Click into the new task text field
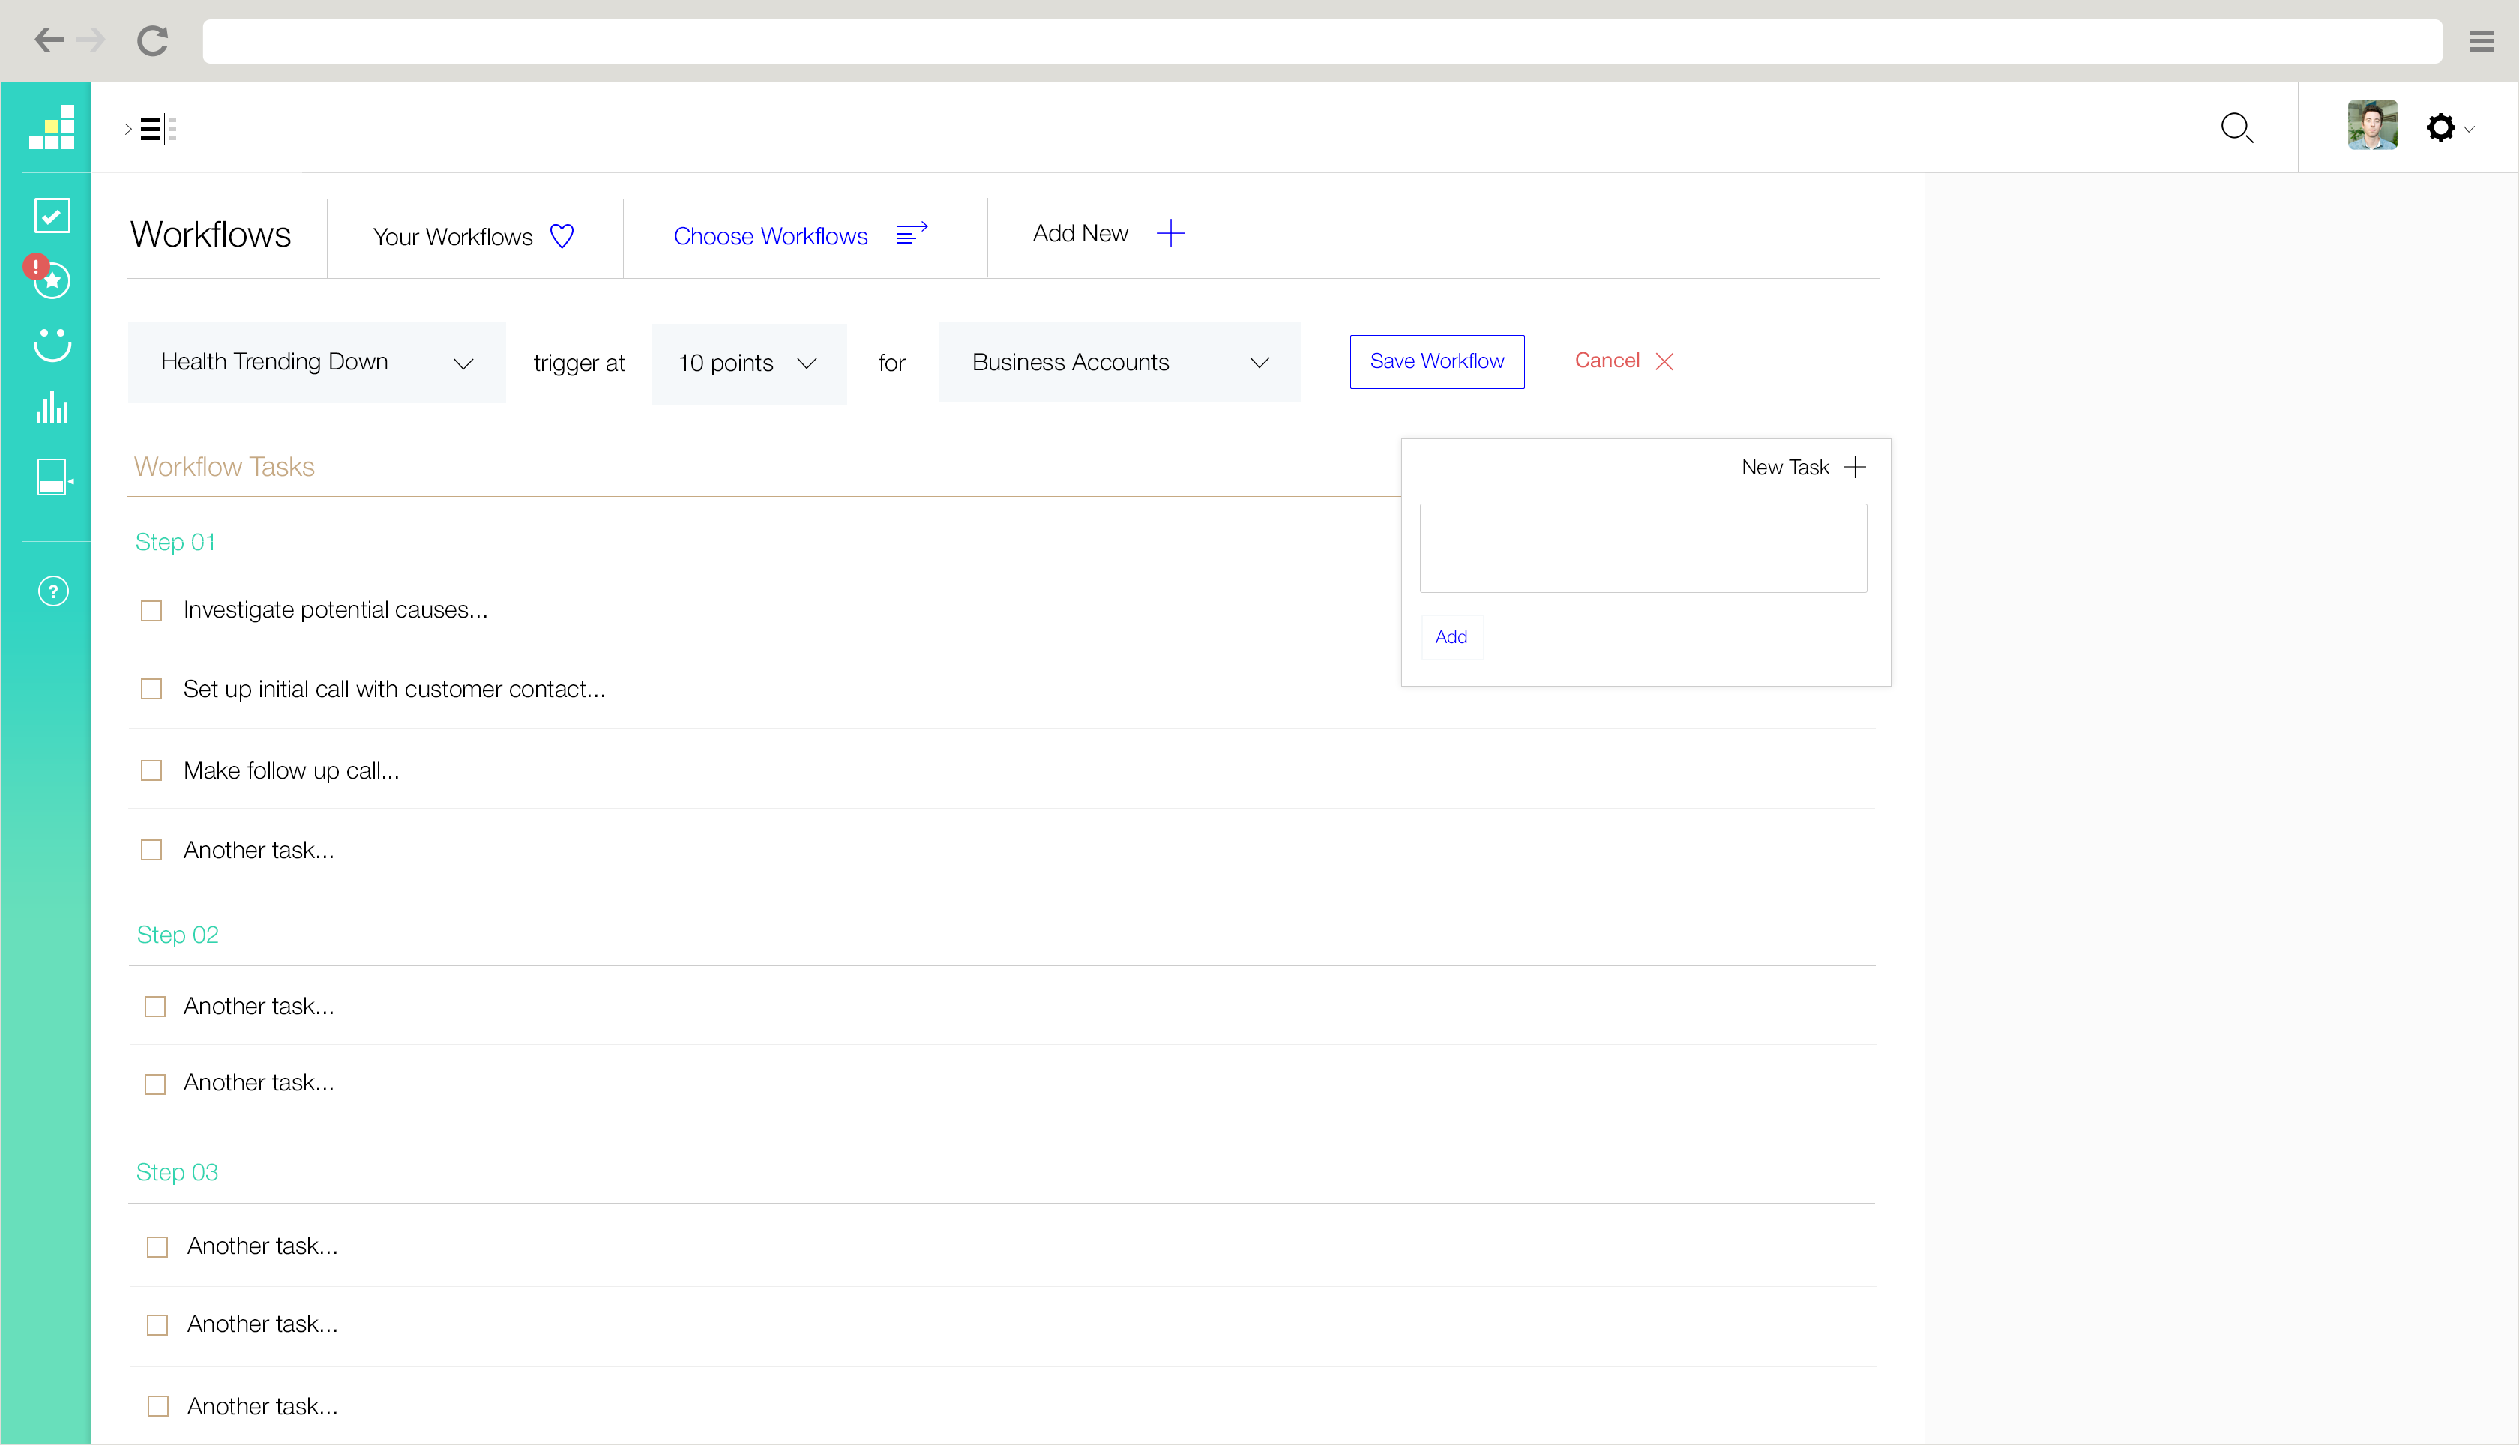This screenshot has width=2519, height=1445. pos(1643,548)
